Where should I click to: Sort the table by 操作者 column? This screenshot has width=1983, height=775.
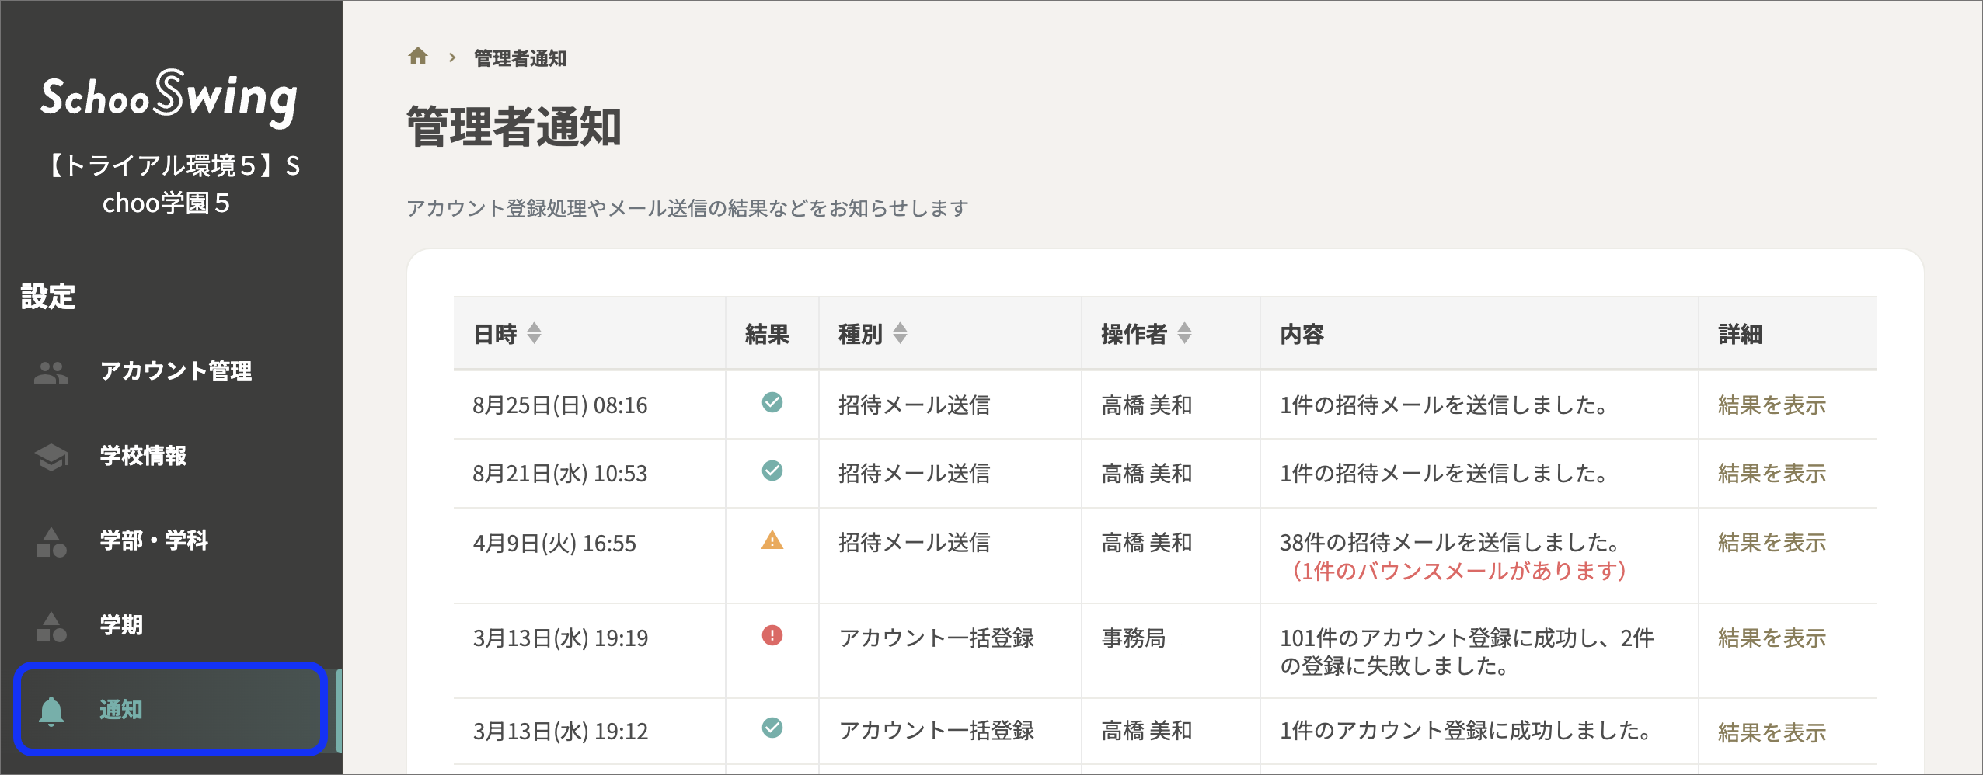[x=1184, y=334]
